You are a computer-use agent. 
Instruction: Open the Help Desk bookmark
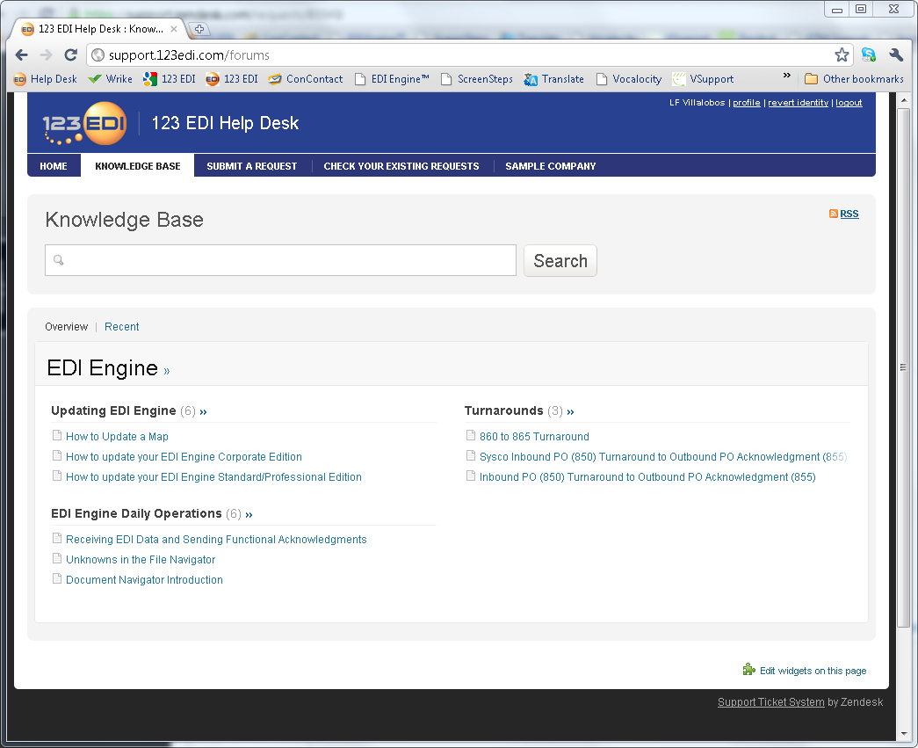[x=46, y=79]
